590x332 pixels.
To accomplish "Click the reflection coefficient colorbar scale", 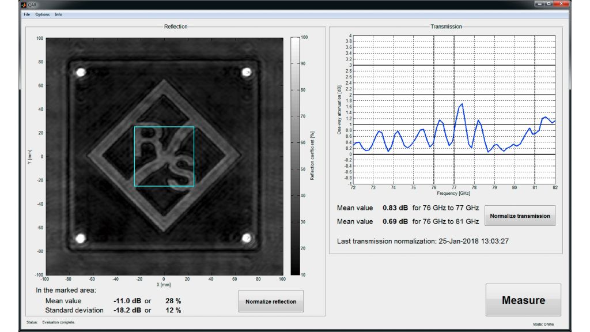I will pyautogui.click(x=294, y=156).
